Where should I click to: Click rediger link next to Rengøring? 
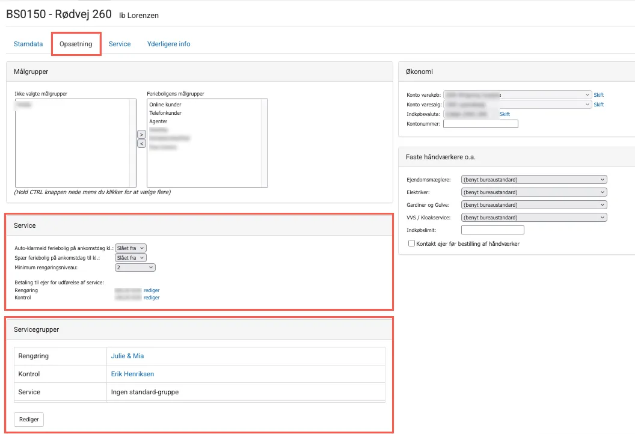point(152,290)
